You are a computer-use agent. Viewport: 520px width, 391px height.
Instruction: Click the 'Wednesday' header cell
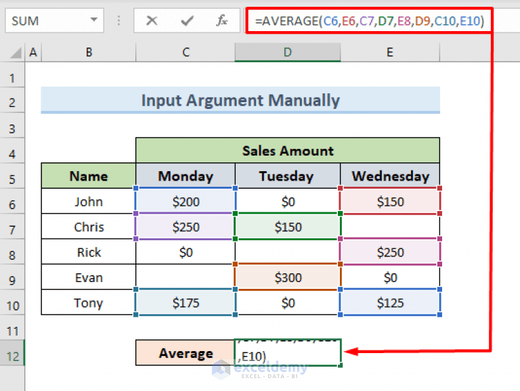(x=390, y=176)
